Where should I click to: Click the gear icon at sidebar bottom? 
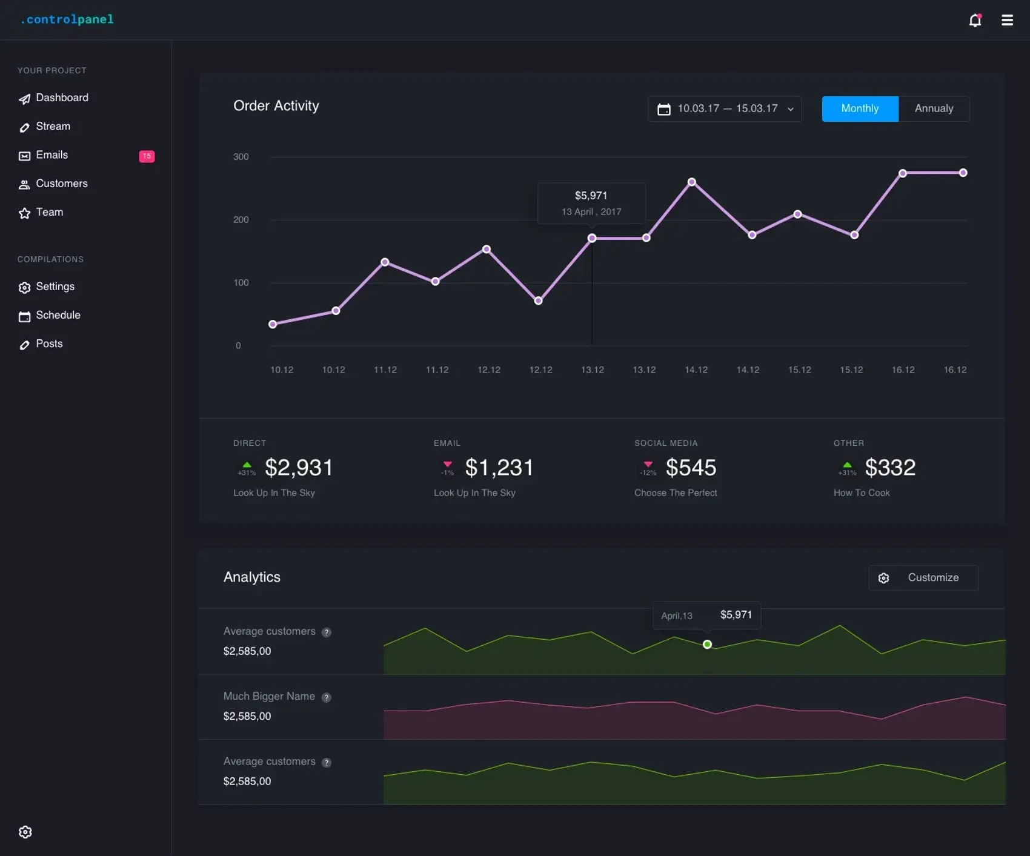tap(25, 832)
